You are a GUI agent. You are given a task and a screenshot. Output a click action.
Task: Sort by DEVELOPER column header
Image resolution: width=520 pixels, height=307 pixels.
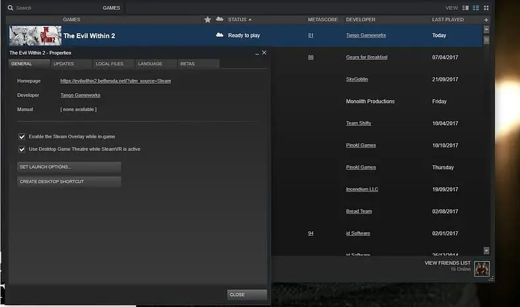[x=360, y=20]
